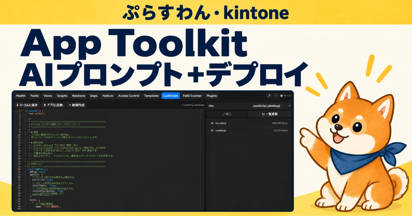Click the 一覧更新 button
The width and height of the screenshot is (412, 216).
pos(270,114)
